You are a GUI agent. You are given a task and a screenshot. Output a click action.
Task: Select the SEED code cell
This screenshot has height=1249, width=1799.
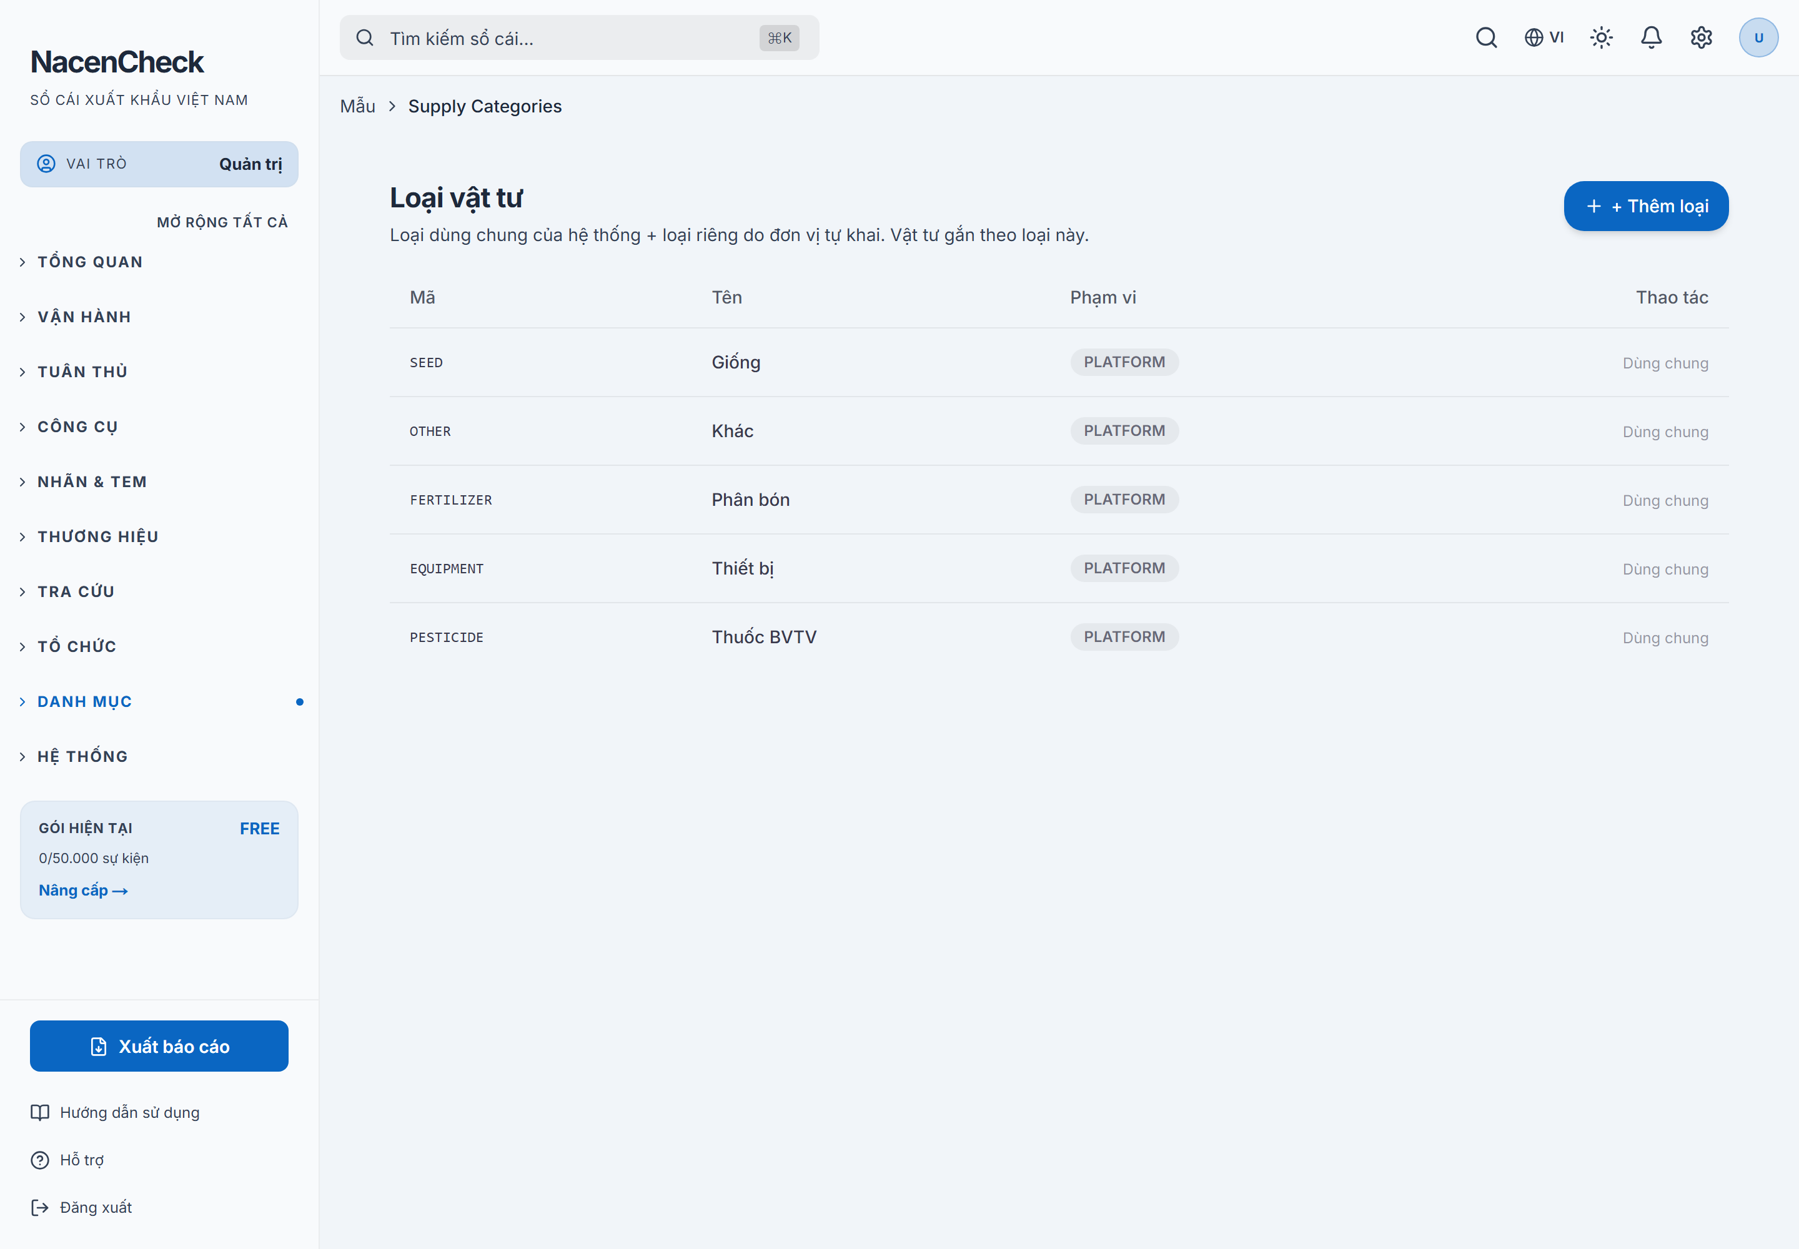coord(426,362)
